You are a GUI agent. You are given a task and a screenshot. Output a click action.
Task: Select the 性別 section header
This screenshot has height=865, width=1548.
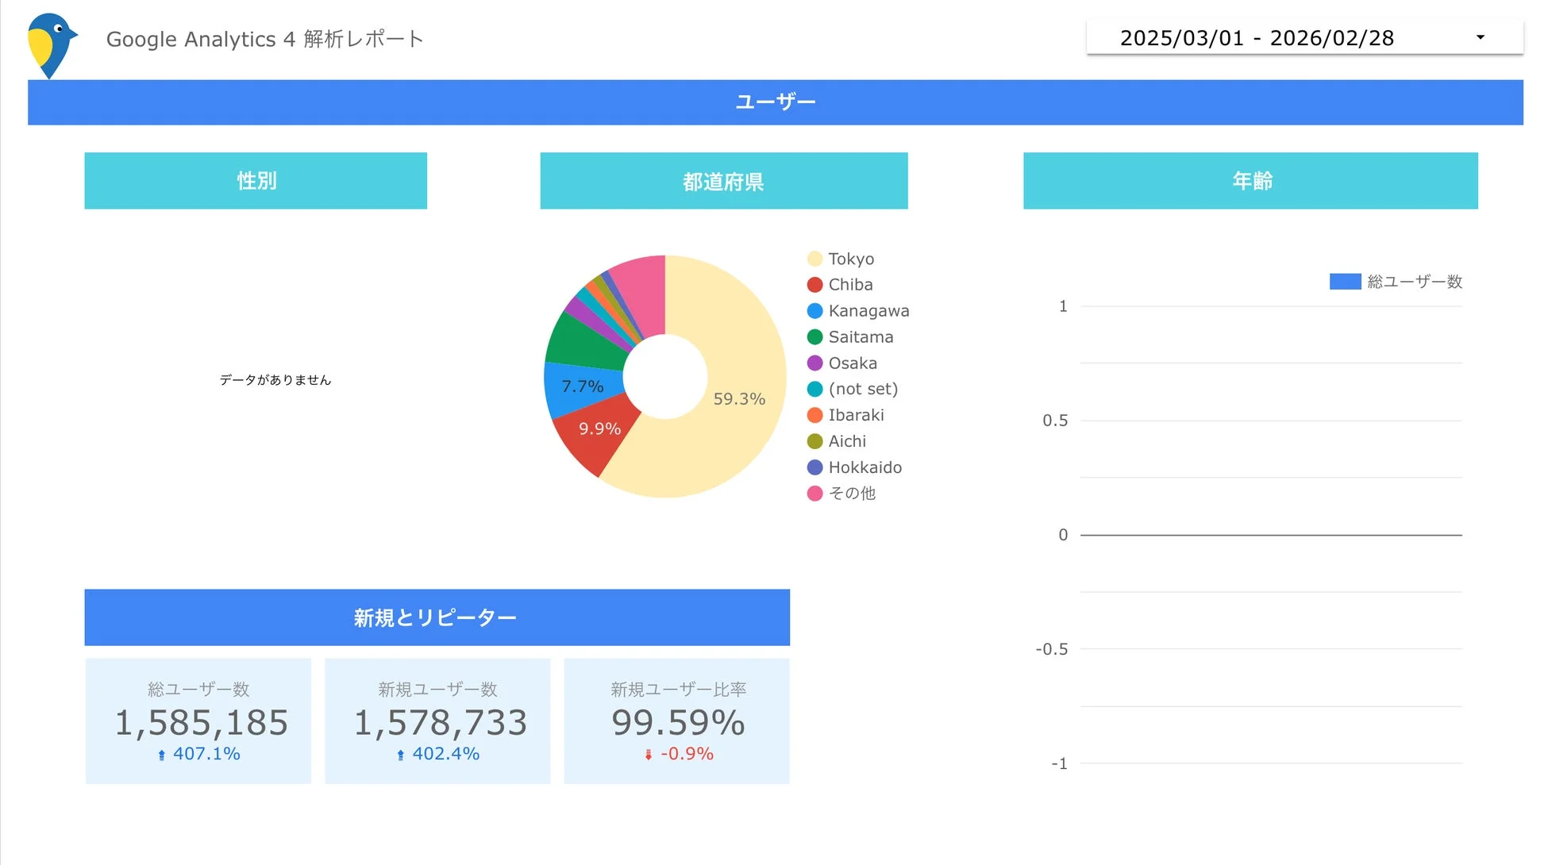point(256,181)
